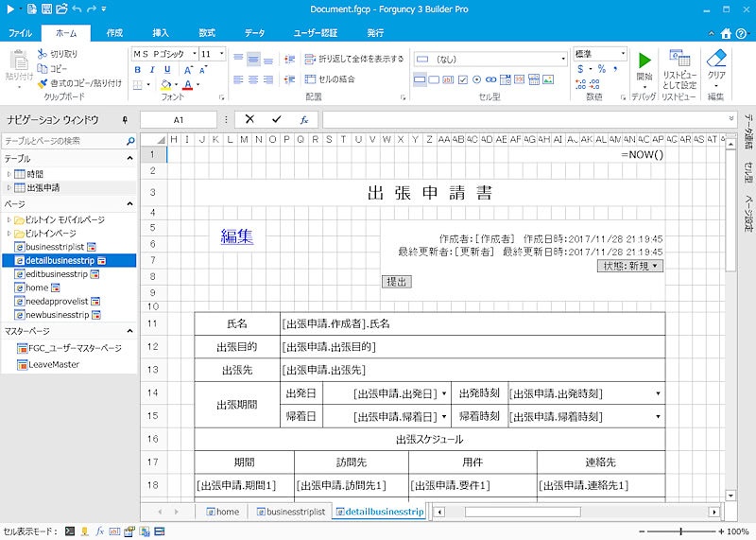Click the fx insert function icon
This screenshot has height=540, width=756.
pyautogui.click(x=304, y=120)
